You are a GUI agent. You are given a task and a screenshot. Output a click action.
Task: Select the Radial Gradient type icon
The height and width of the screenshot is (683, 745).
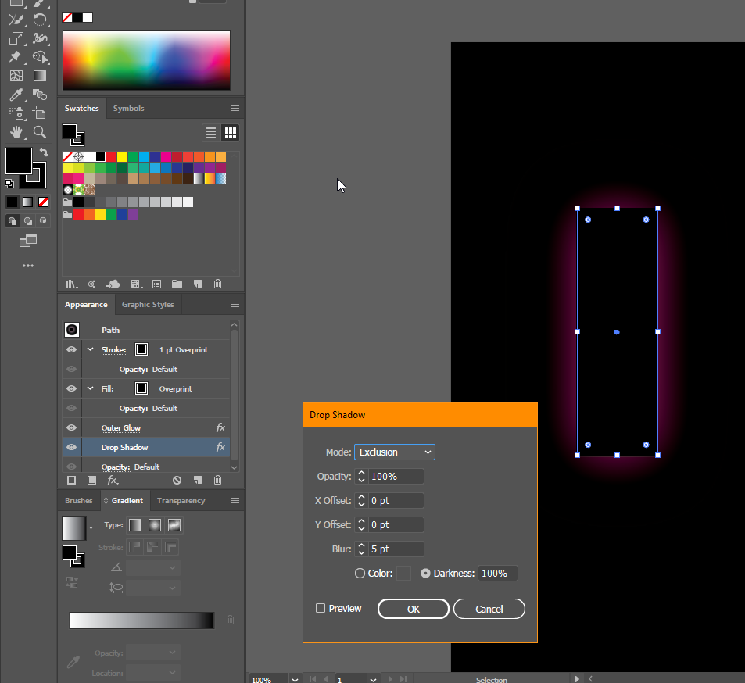coord(155,525)
